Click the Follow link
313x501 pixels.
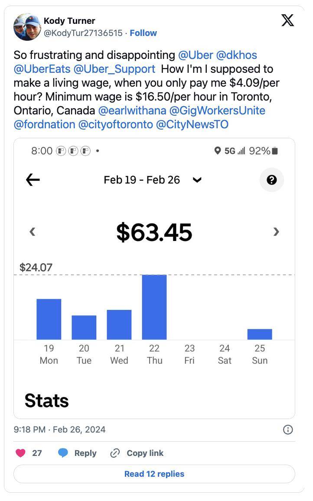click(143, 33)
